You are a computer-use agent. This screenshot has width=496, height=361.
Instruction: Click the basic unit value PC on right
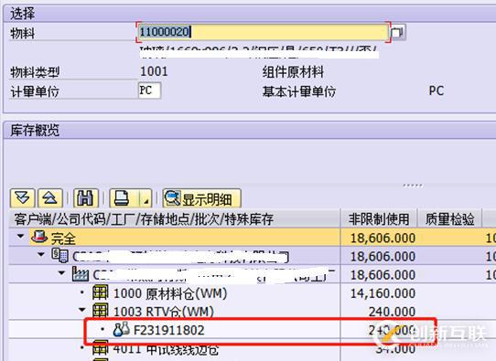(x=437, y=91)
